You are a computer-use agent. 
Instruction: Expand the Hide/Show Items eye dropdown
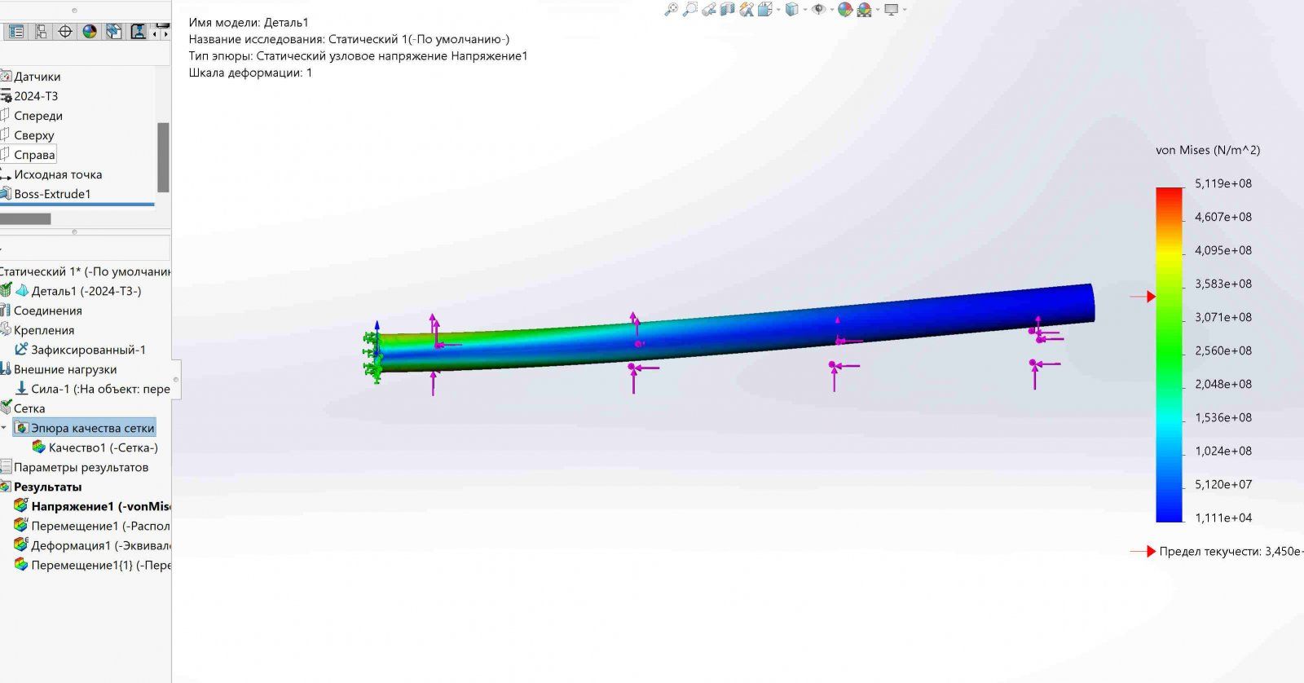pyautogui.click(x=831, y=10)
